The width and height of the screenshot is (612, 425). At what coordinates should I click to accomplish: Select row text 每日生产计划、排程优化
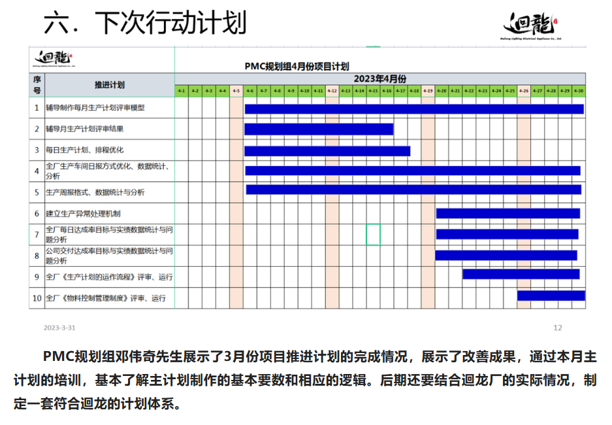point(85,150)
